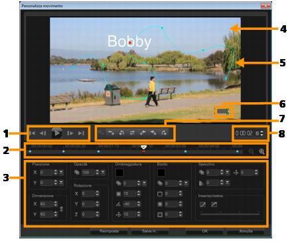This screenshot has height=241, width=292.
Task: Click the Reimposta button
Action: click(x=109, y=231)
